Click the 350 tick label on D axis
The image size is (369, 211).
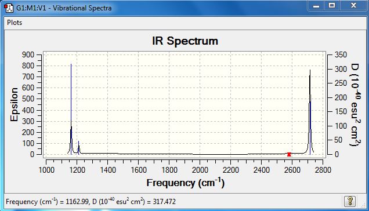[341, 54]
